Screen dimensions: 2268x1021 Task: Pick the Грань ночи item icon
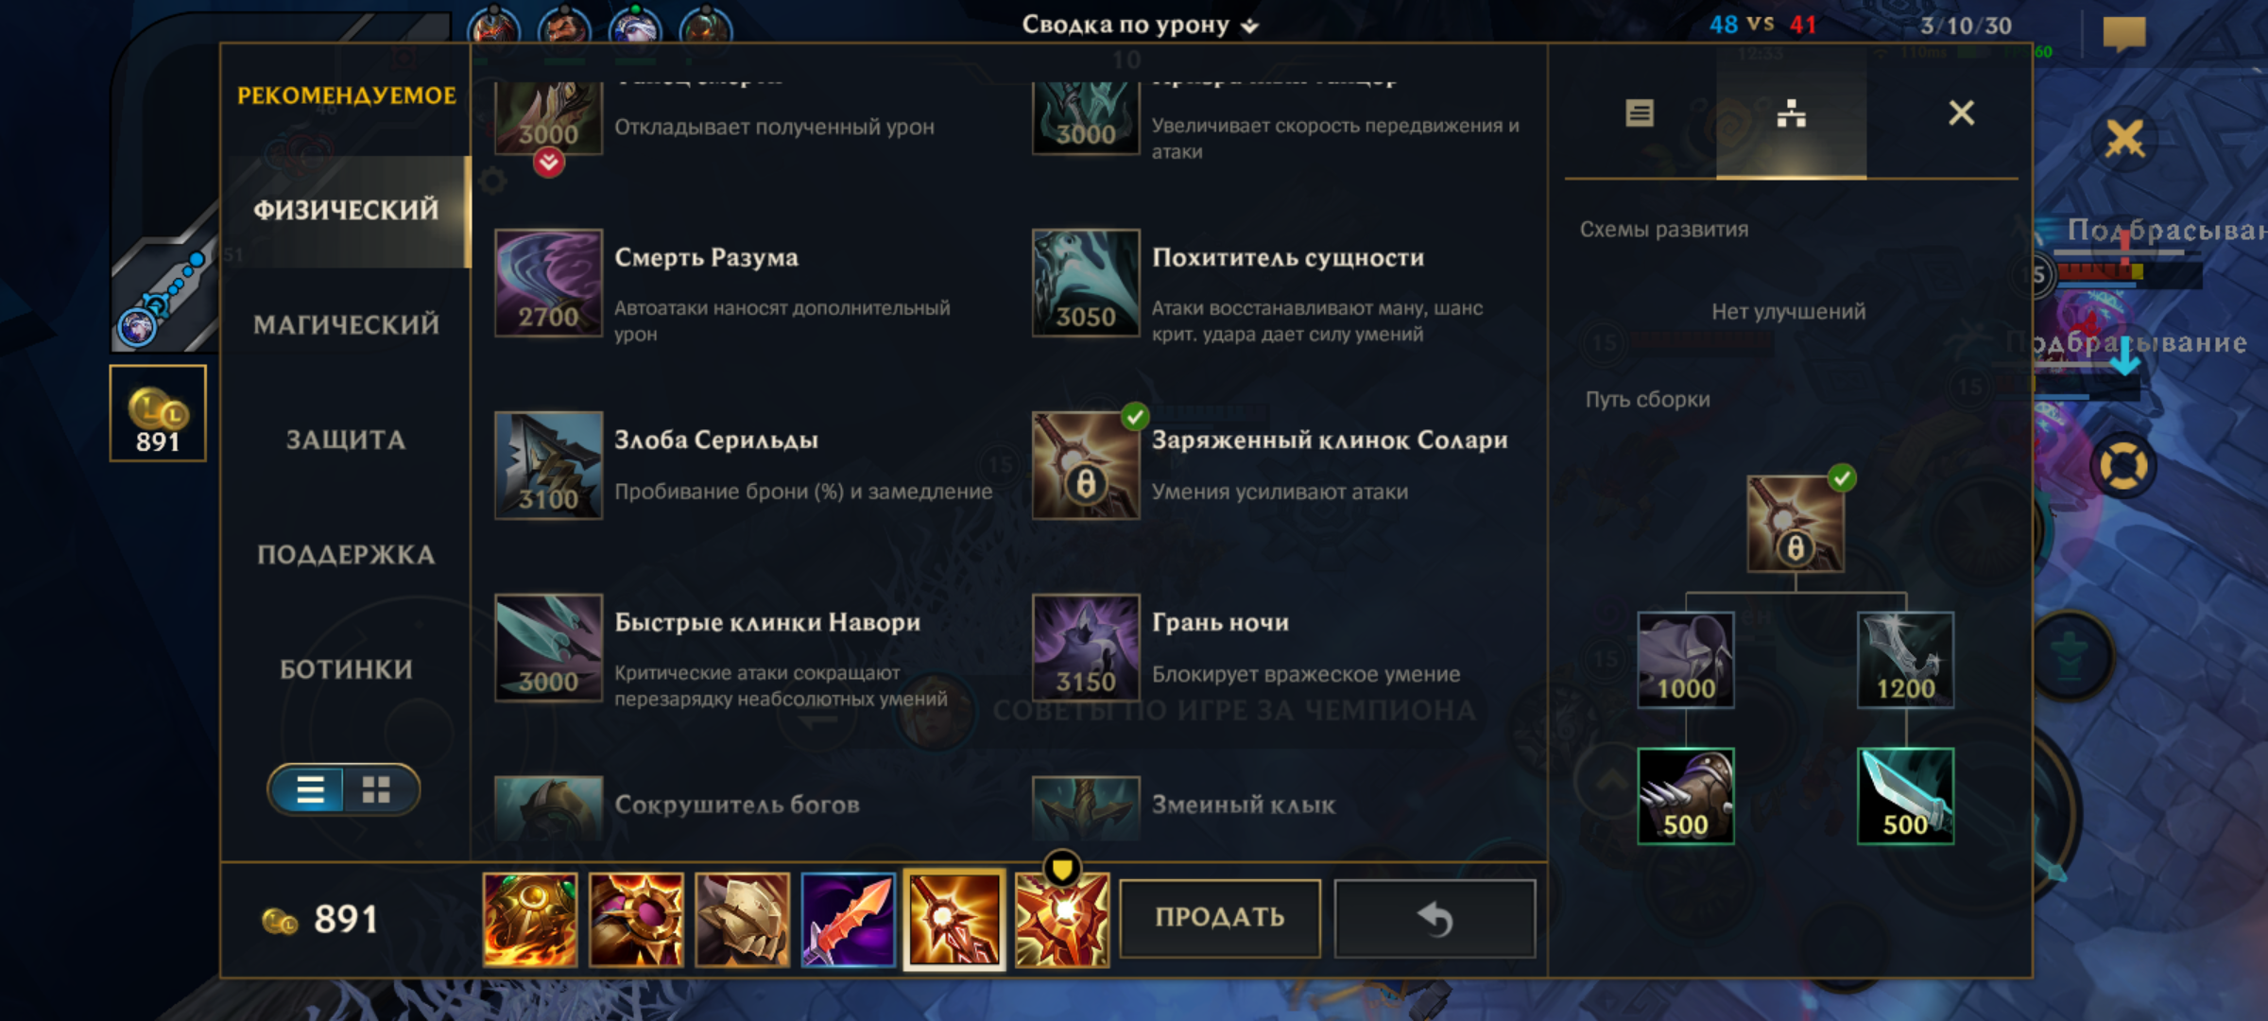(x=1085, y=648)
